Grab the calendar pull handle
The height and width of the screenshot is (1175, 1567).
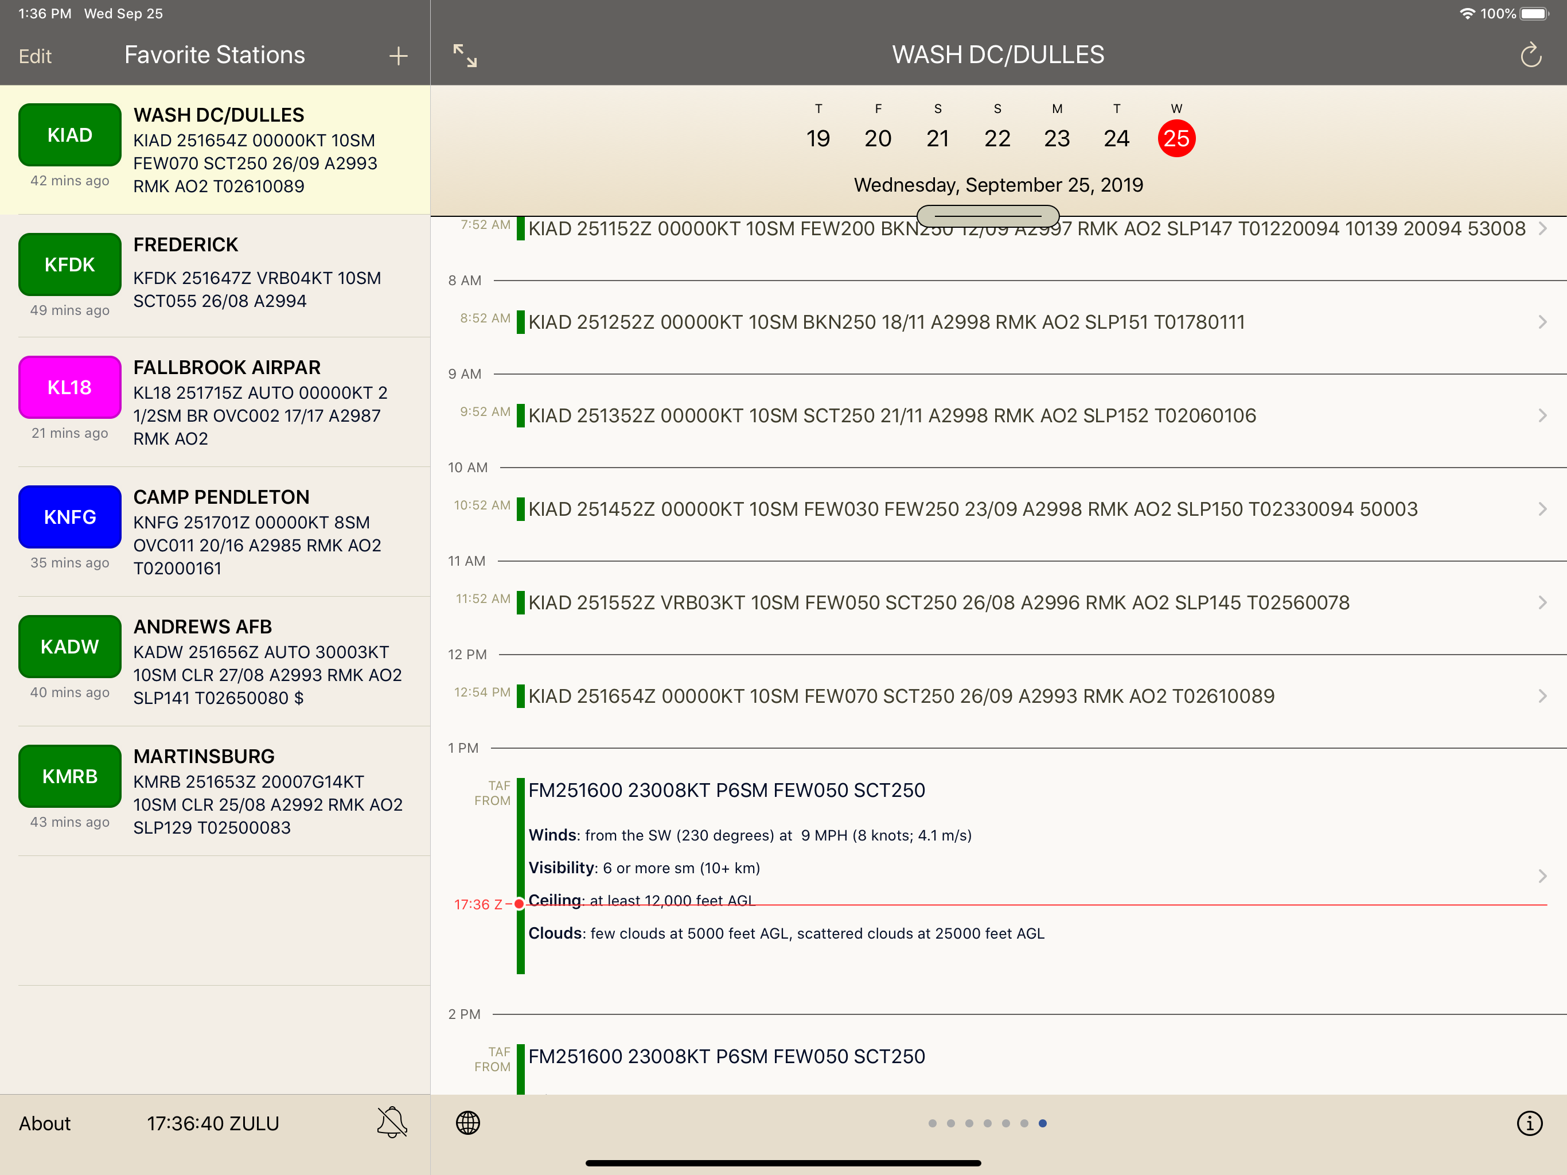[x=988, y=216]
